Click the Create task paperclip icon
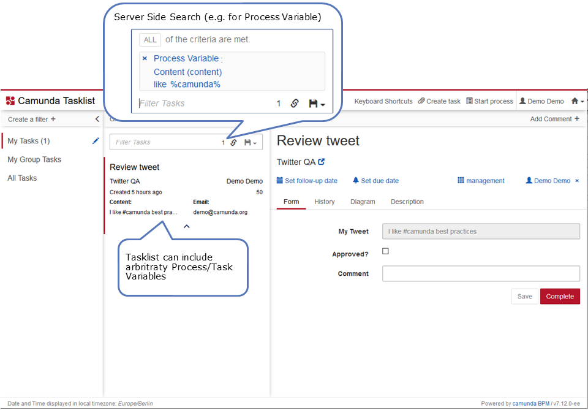The image size is (588, 410). click(421, 101)
